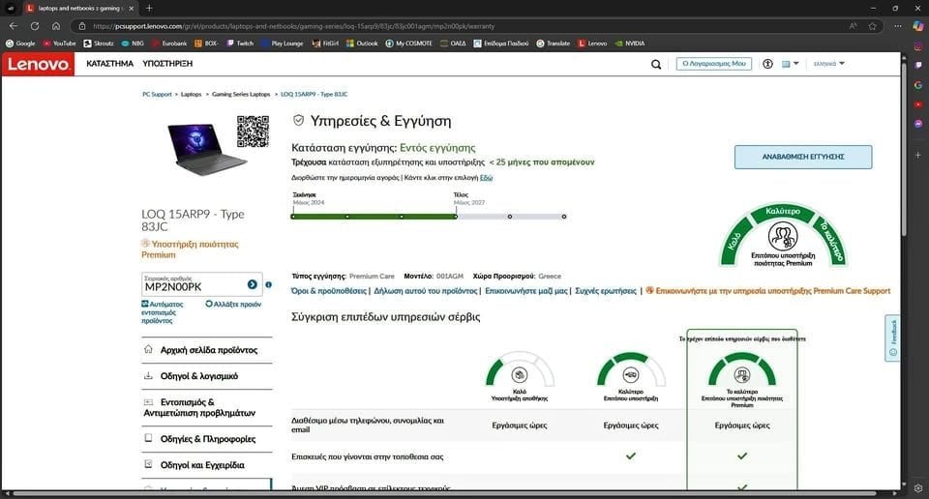Expand the country flag dropdown in the header
The width and height of the screenshot is (929, 499).
point(790,64)
